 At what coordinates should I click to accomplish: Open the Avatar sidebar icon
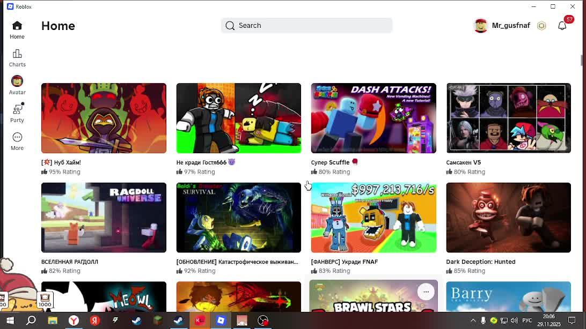click(x=17, y=81)
